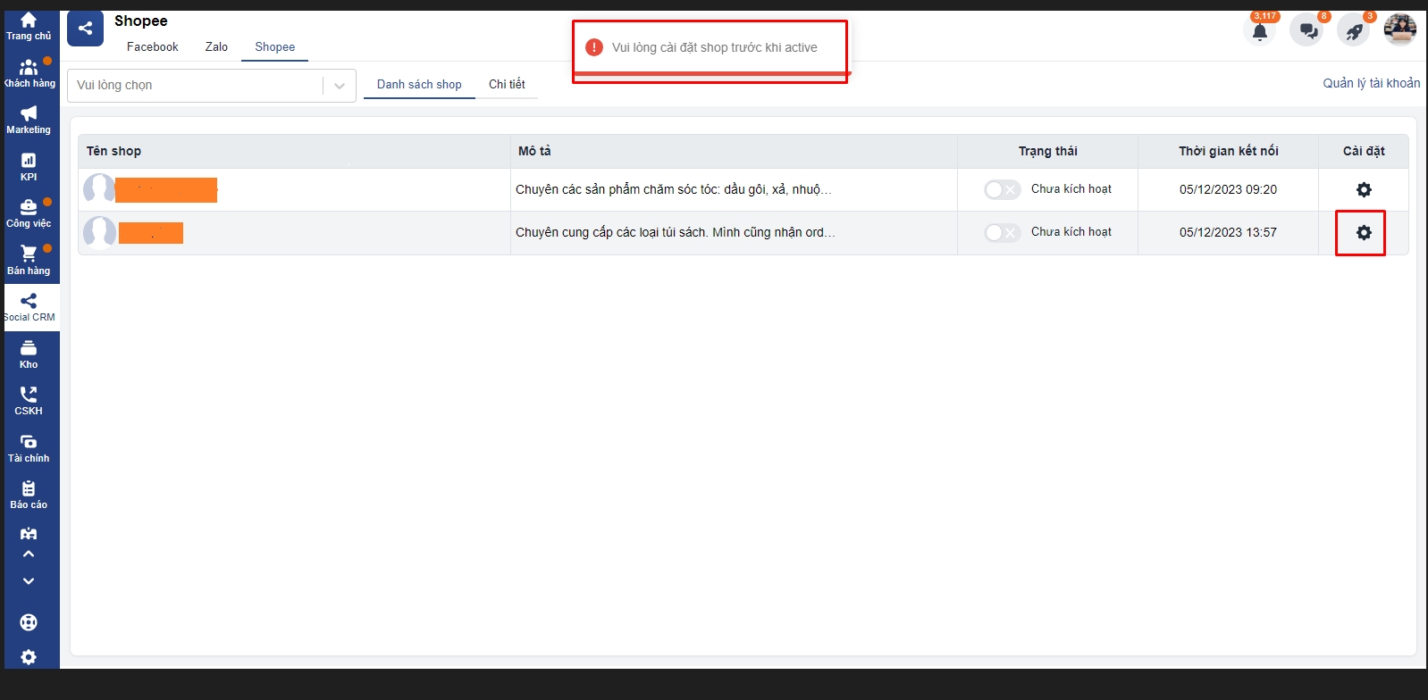Open settings gear for the second shop
The width and height of the screenshot is (1428, 700).
pyautogui.click(x=1363, y=232)
